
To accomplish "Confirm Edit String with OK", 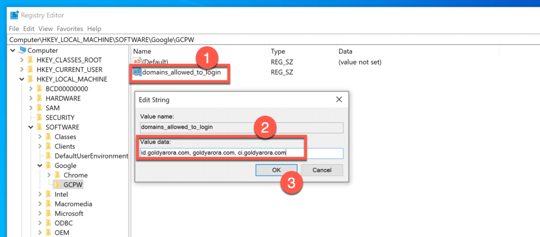I will (277, 170).
